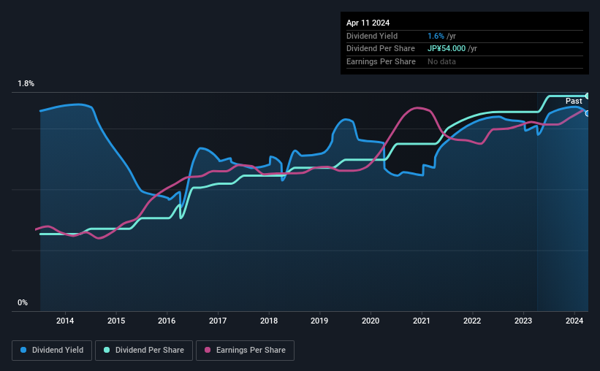Image resolution: width=600 pixels, height=371 pixels.
Task: Click the pink Earnings Per Share legend dot
Action: (x=208, y=350)
